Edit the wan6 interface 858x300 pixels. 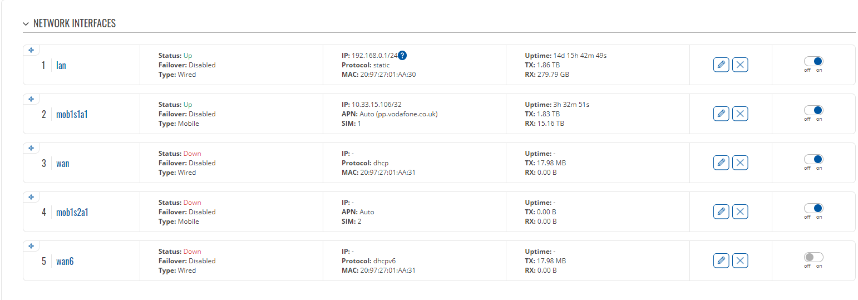click(721, 260)
